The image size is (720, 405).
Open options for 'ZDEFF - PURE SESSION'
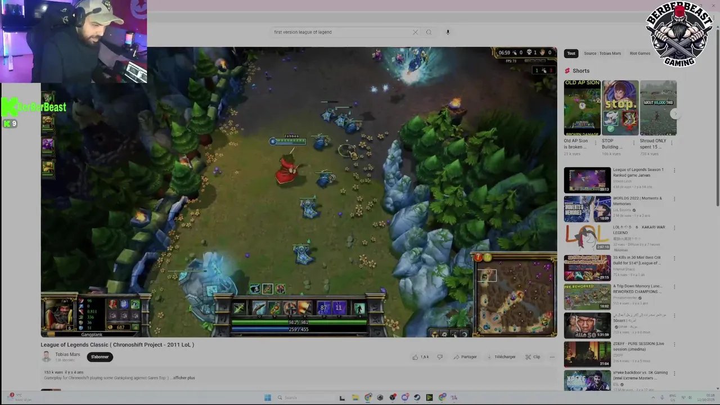(674, 345)
